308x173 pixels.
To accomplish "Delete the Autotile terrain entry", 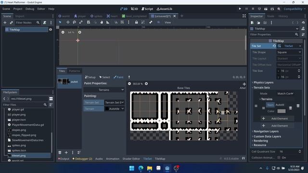I will pos(291,108).
